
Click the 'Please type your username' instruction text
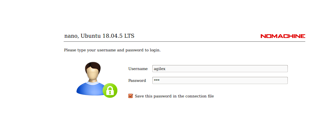(x=112, y=50)
